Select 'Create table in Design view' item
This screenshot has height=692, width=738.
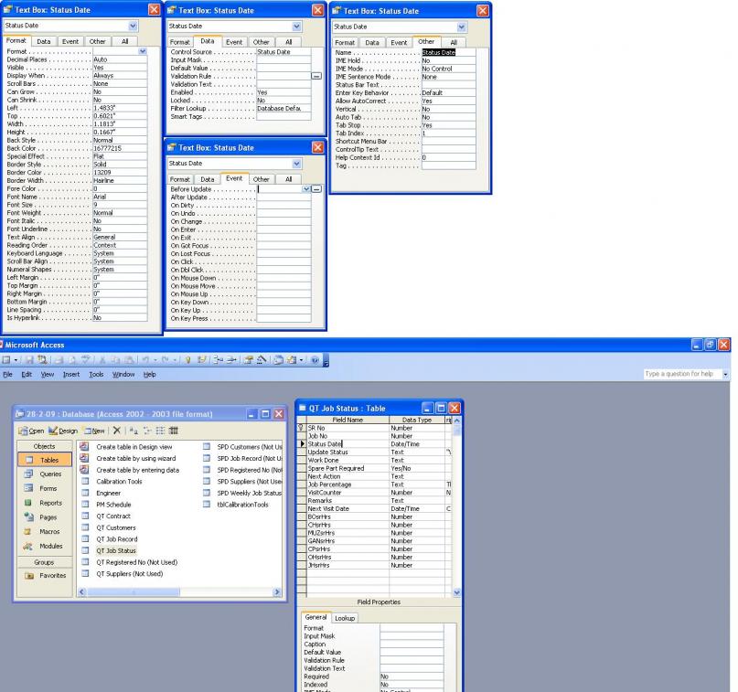(134, 447)
